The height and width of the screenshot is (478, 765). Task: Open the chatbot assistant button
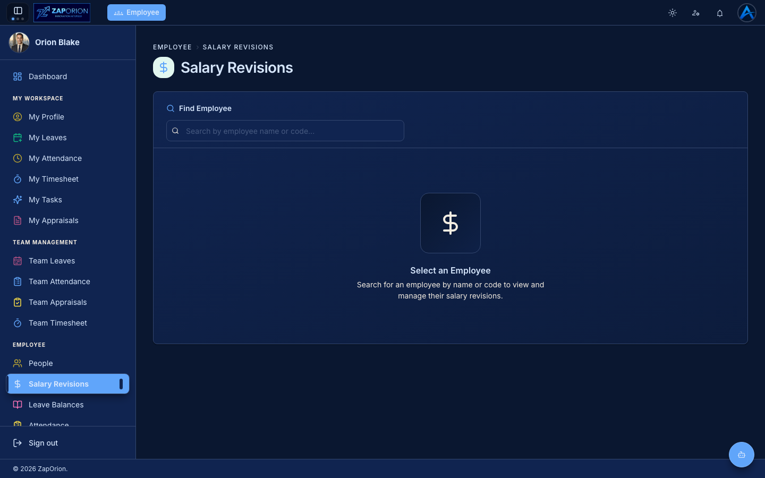(x=742, y=455)
